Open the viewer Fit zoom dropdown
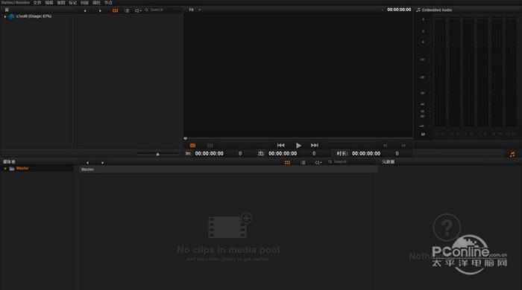The height and width of the screenshot is (290, 522). click(195, 10)
